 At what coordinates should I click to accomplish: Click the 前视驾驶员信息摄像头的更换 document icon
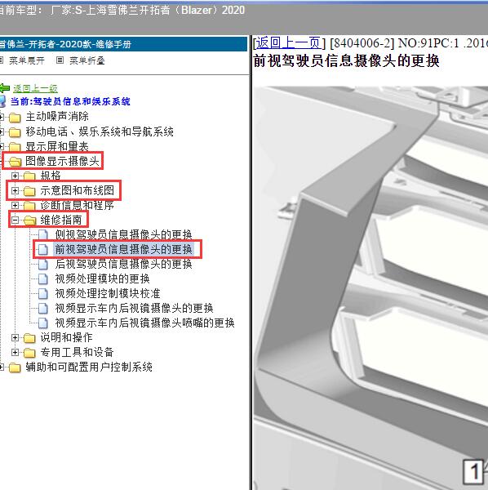(42, 249)
